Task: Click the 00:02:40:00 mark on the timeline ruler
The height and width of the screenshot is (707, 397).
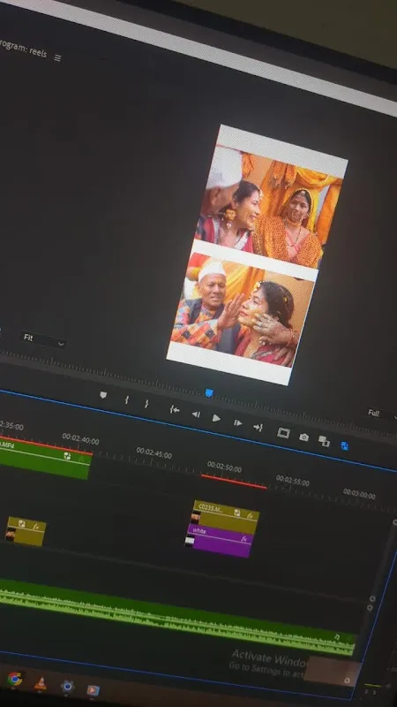Action: (x=80, y=438)
